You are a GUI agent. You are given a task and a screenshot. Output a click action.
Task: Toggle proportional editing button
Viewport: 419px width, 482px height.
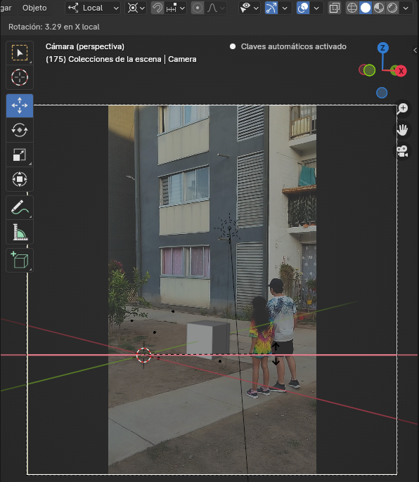197,8
